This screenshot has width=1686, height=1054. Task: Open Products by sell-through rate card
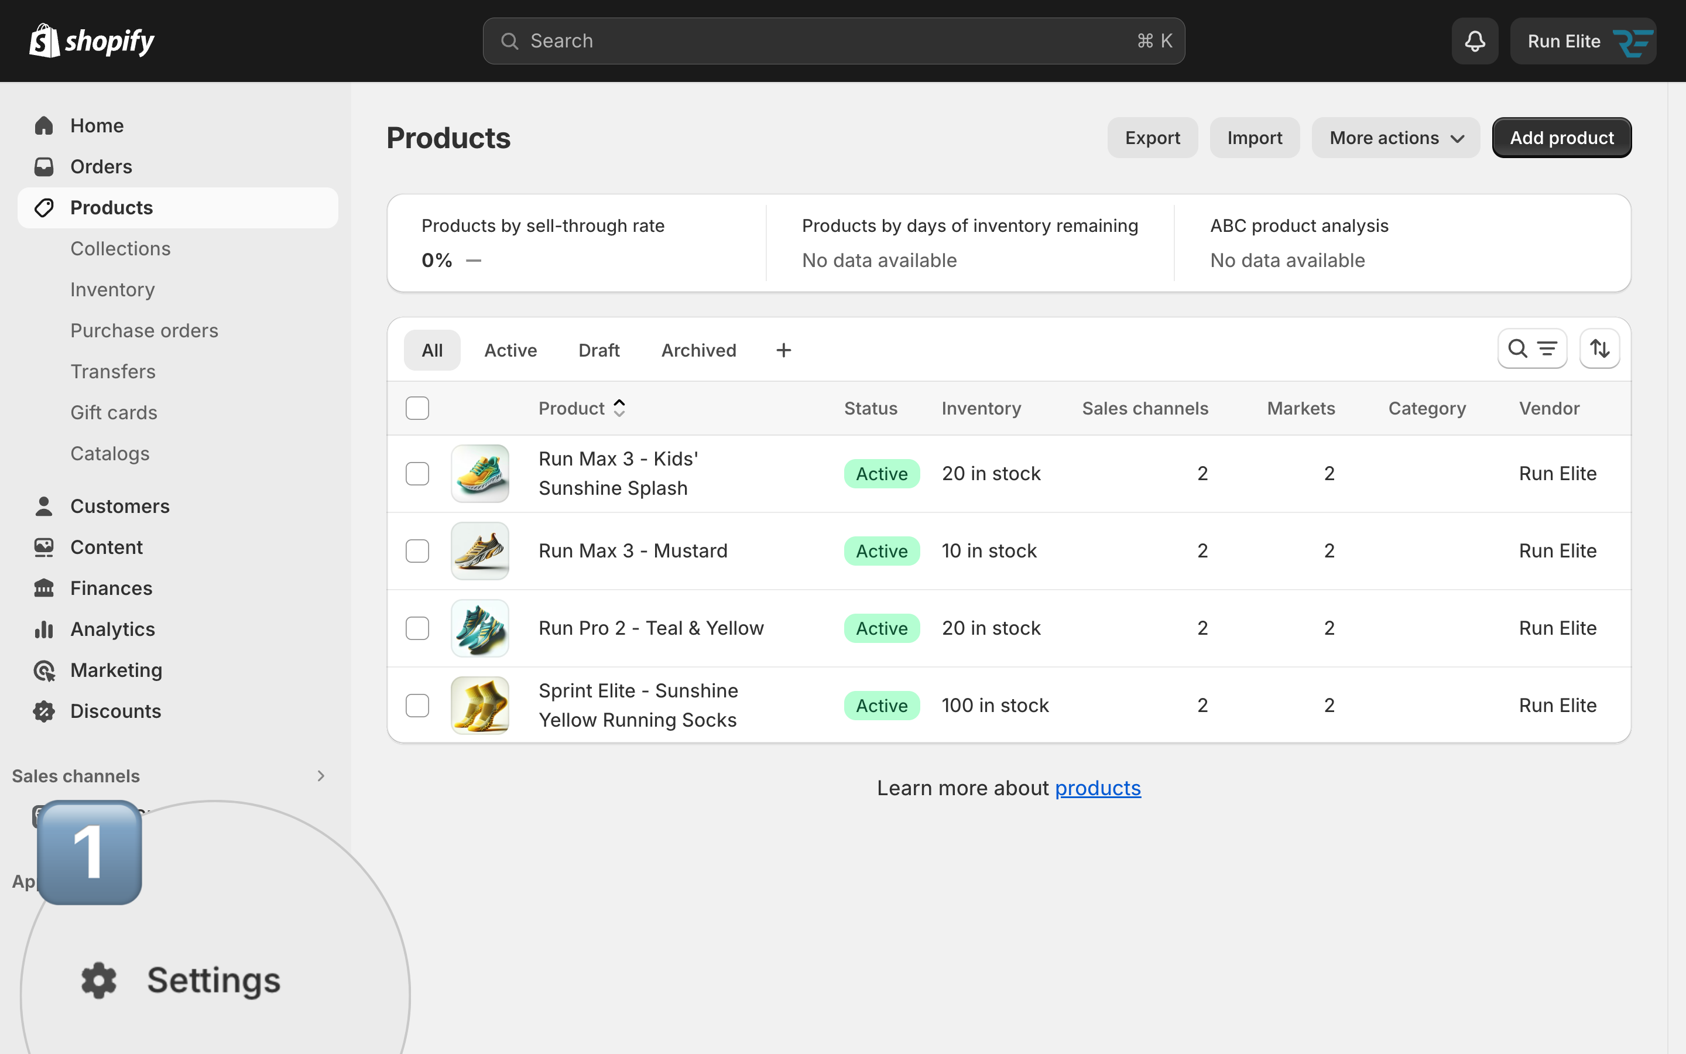click(x=577, y=243)
